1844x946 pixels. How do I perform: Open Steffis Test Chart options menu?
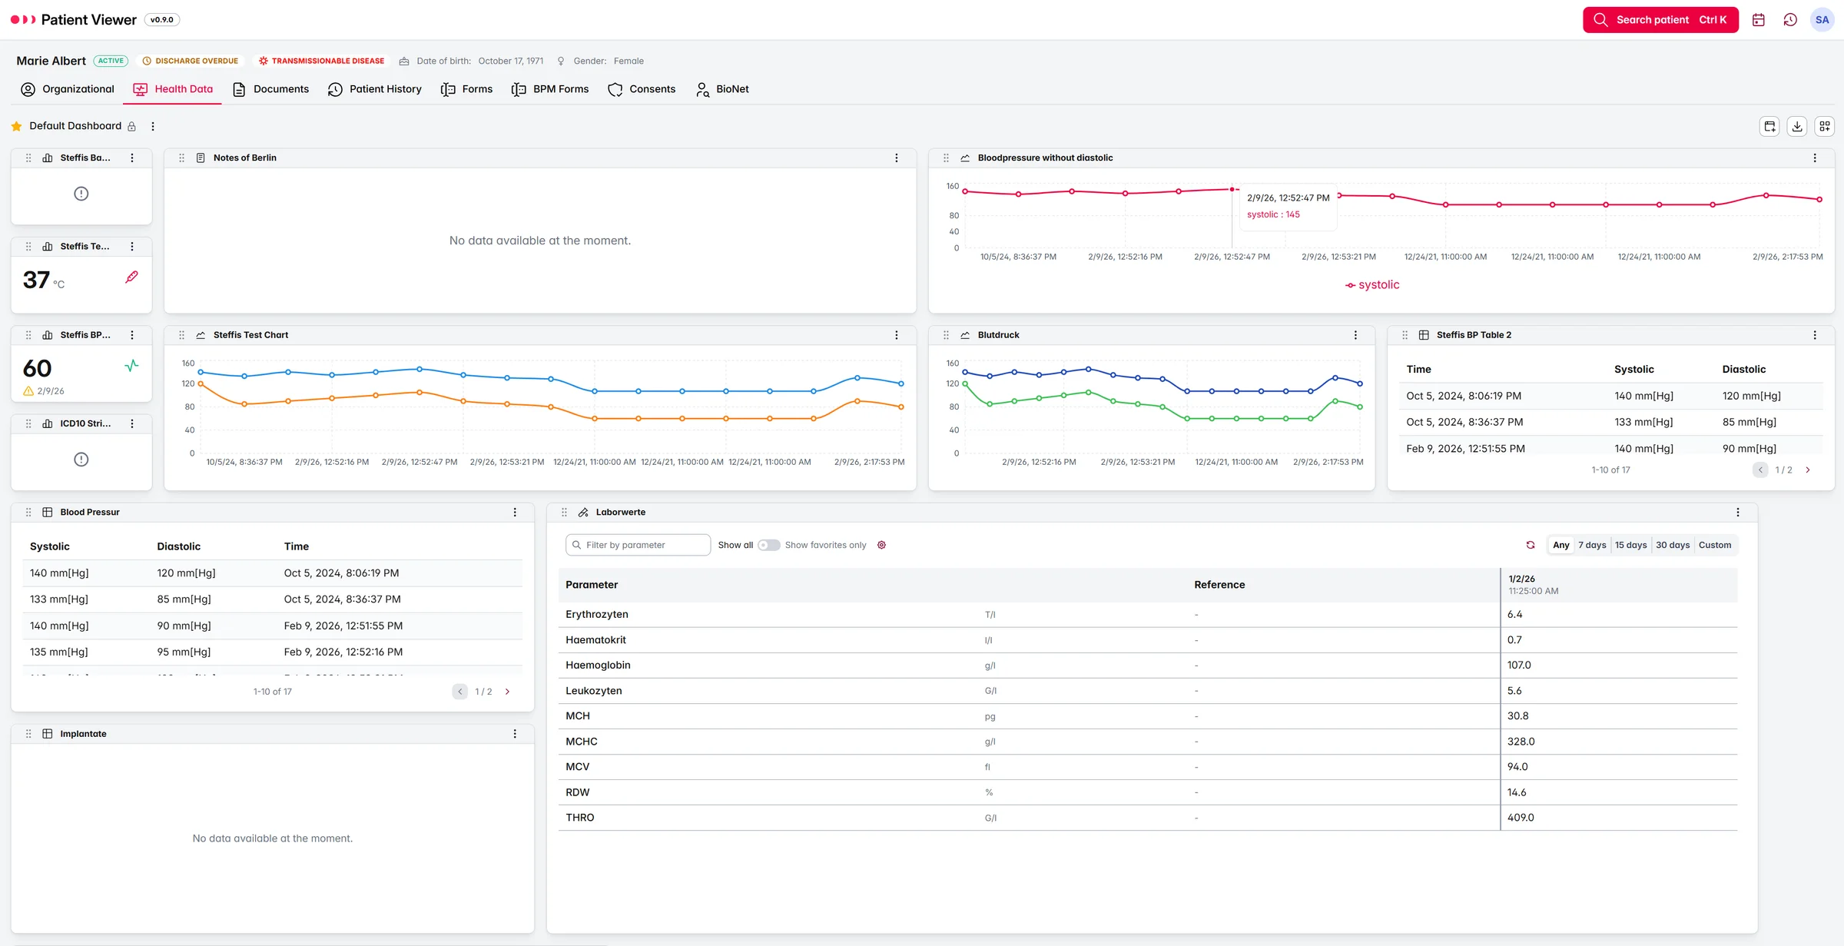[897, 335]
